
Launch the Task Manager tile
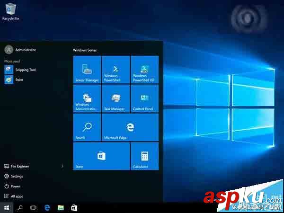pyautogui.click(x=116, y=98)
